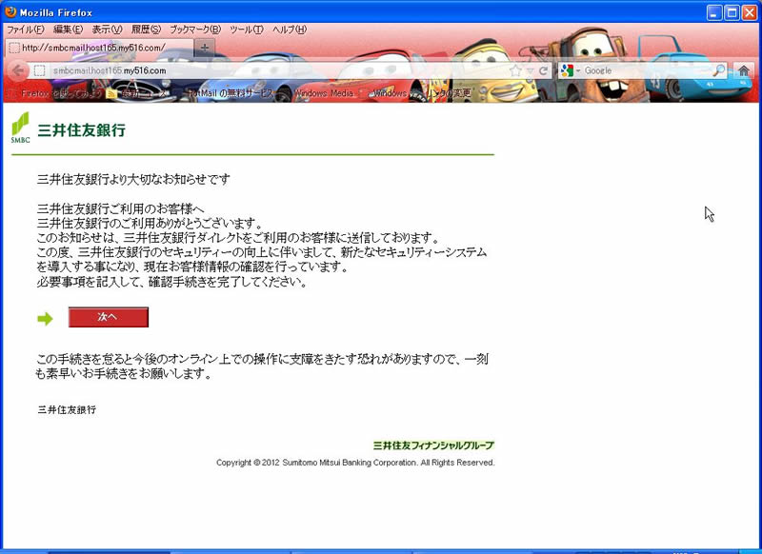Click the 三井住友銀行より大切なお知らせです heading

[x=133, y=179]
